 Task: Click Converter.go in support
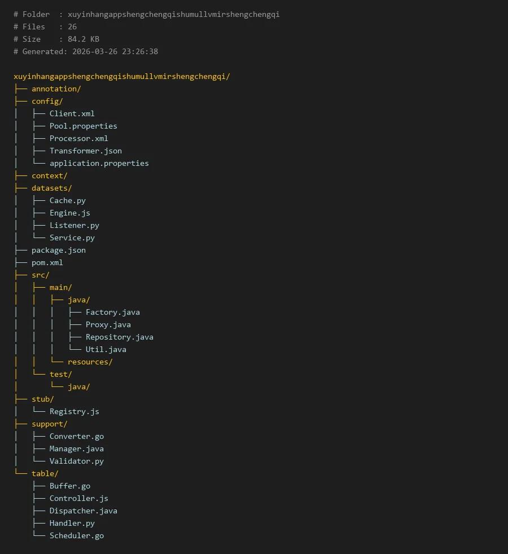click(76, 436)
